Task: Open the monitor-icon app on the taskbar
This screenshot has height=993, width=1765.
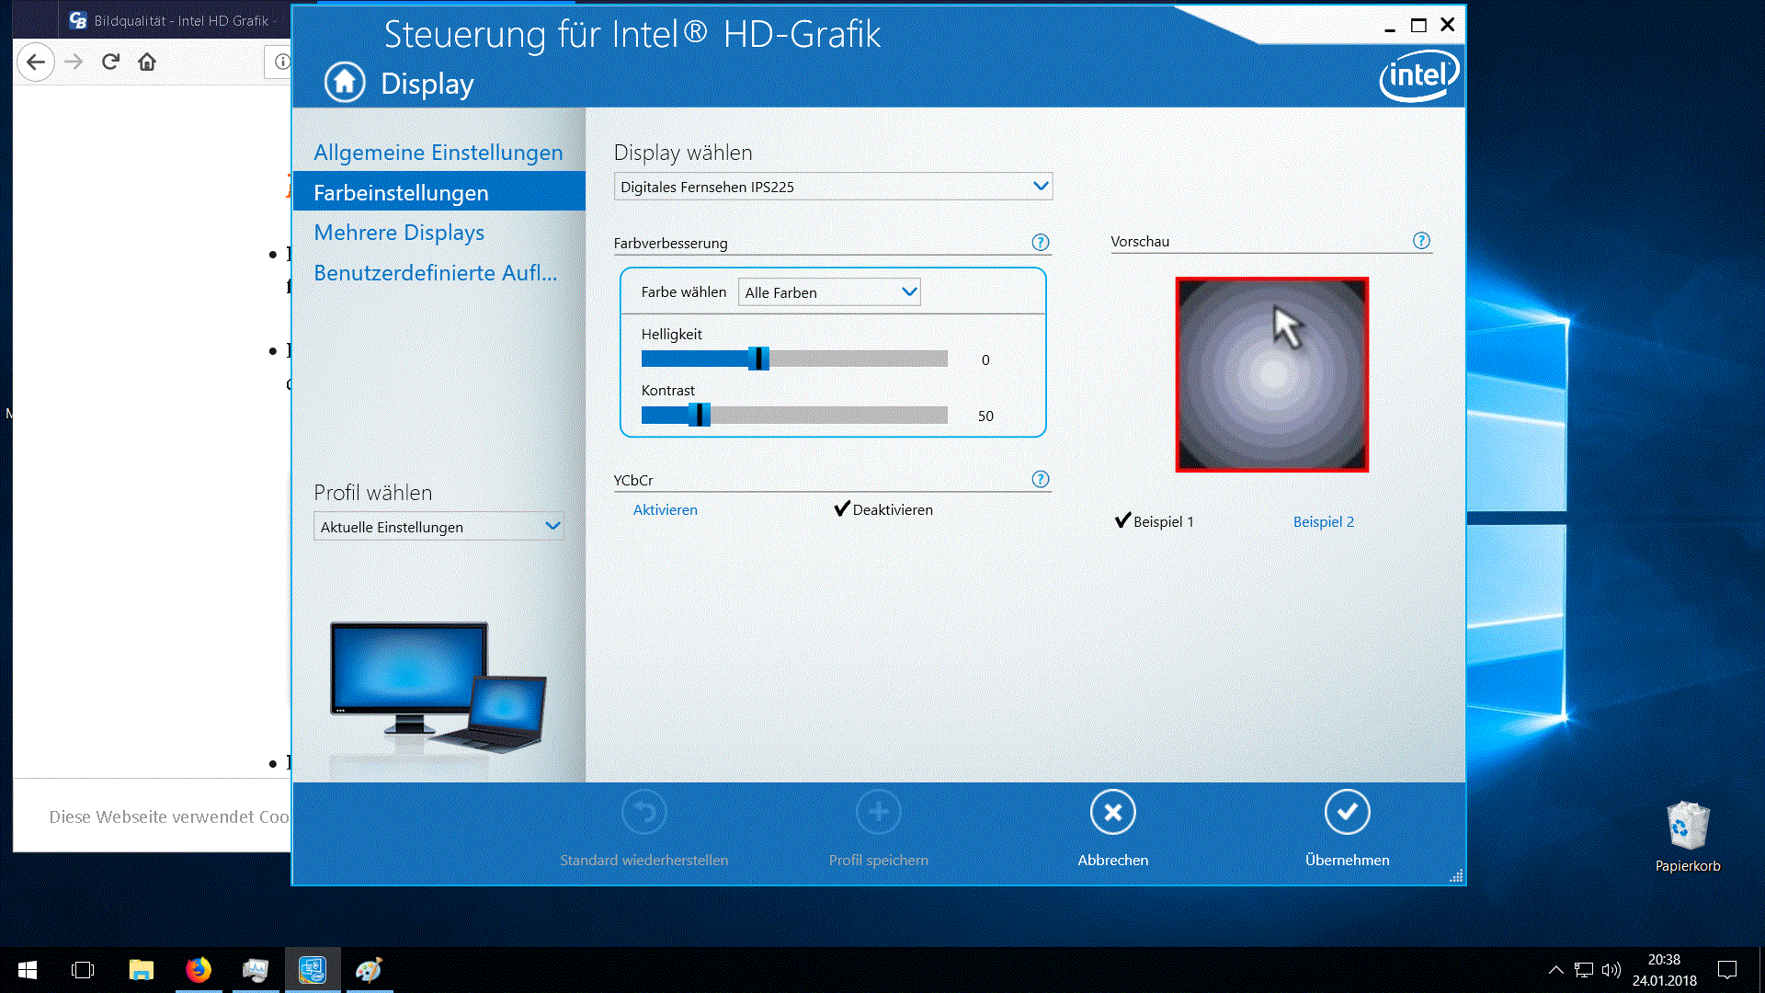Action: (x=256, y=970)
